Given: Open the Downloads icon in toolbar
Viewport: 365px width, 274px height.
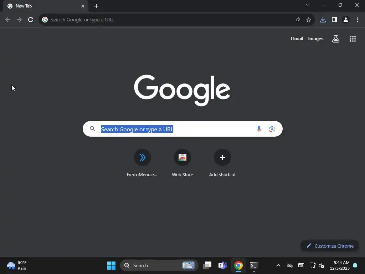Looking at the screenshot, I should (323, 20).
